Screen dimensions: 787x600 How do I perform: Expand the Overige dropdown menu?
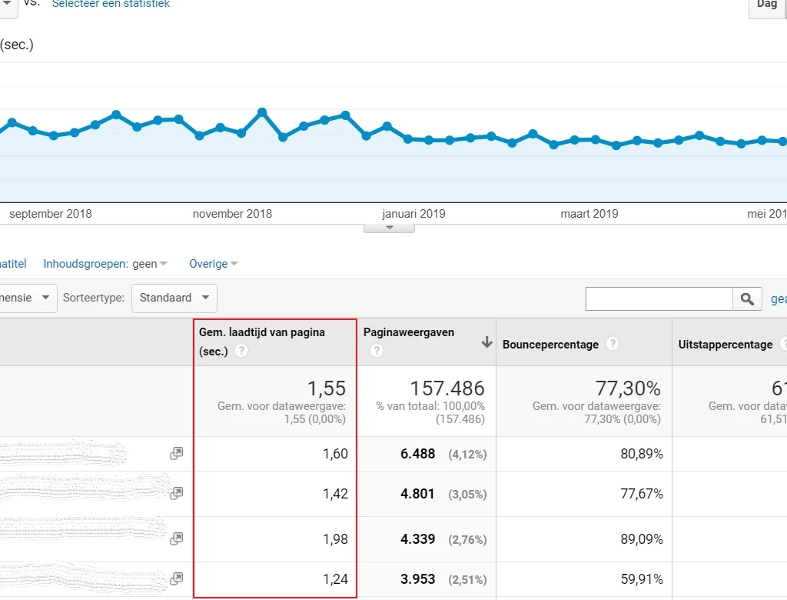click(213, 264)
